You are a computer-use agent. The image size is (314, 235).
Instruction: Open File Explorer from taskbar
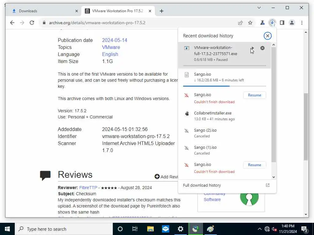[150, 229]
